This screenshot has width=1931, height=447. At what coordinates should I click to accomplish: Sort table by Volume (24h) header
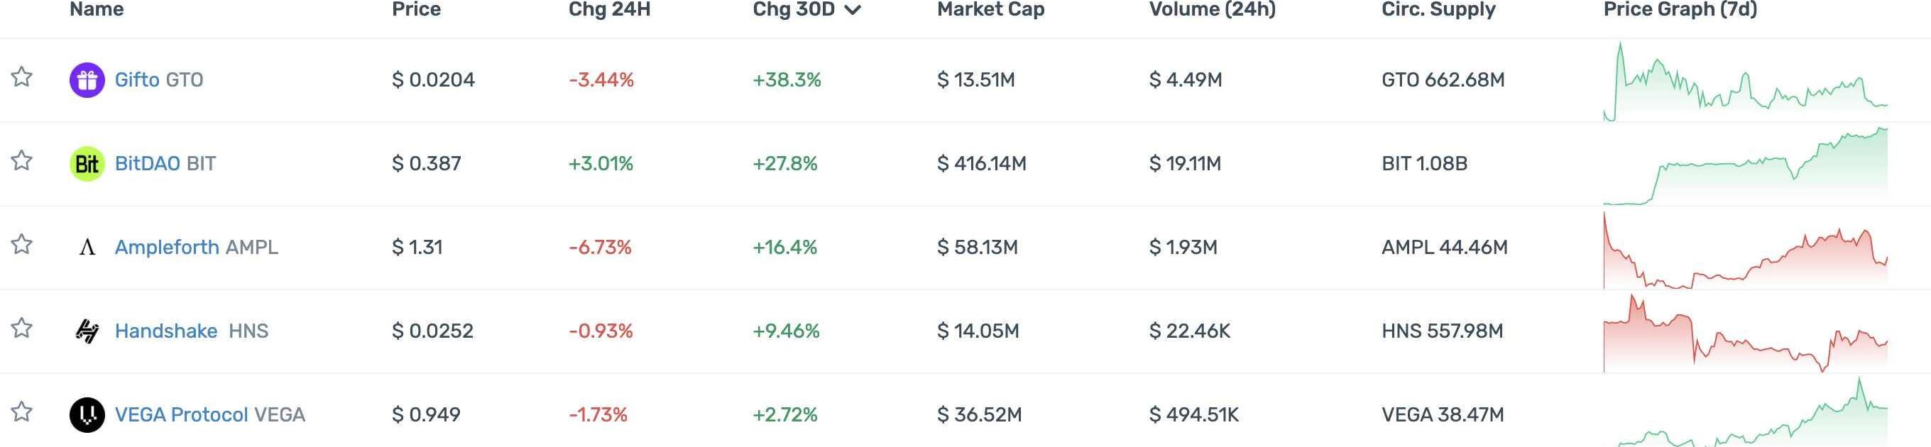pos(1212,10)
